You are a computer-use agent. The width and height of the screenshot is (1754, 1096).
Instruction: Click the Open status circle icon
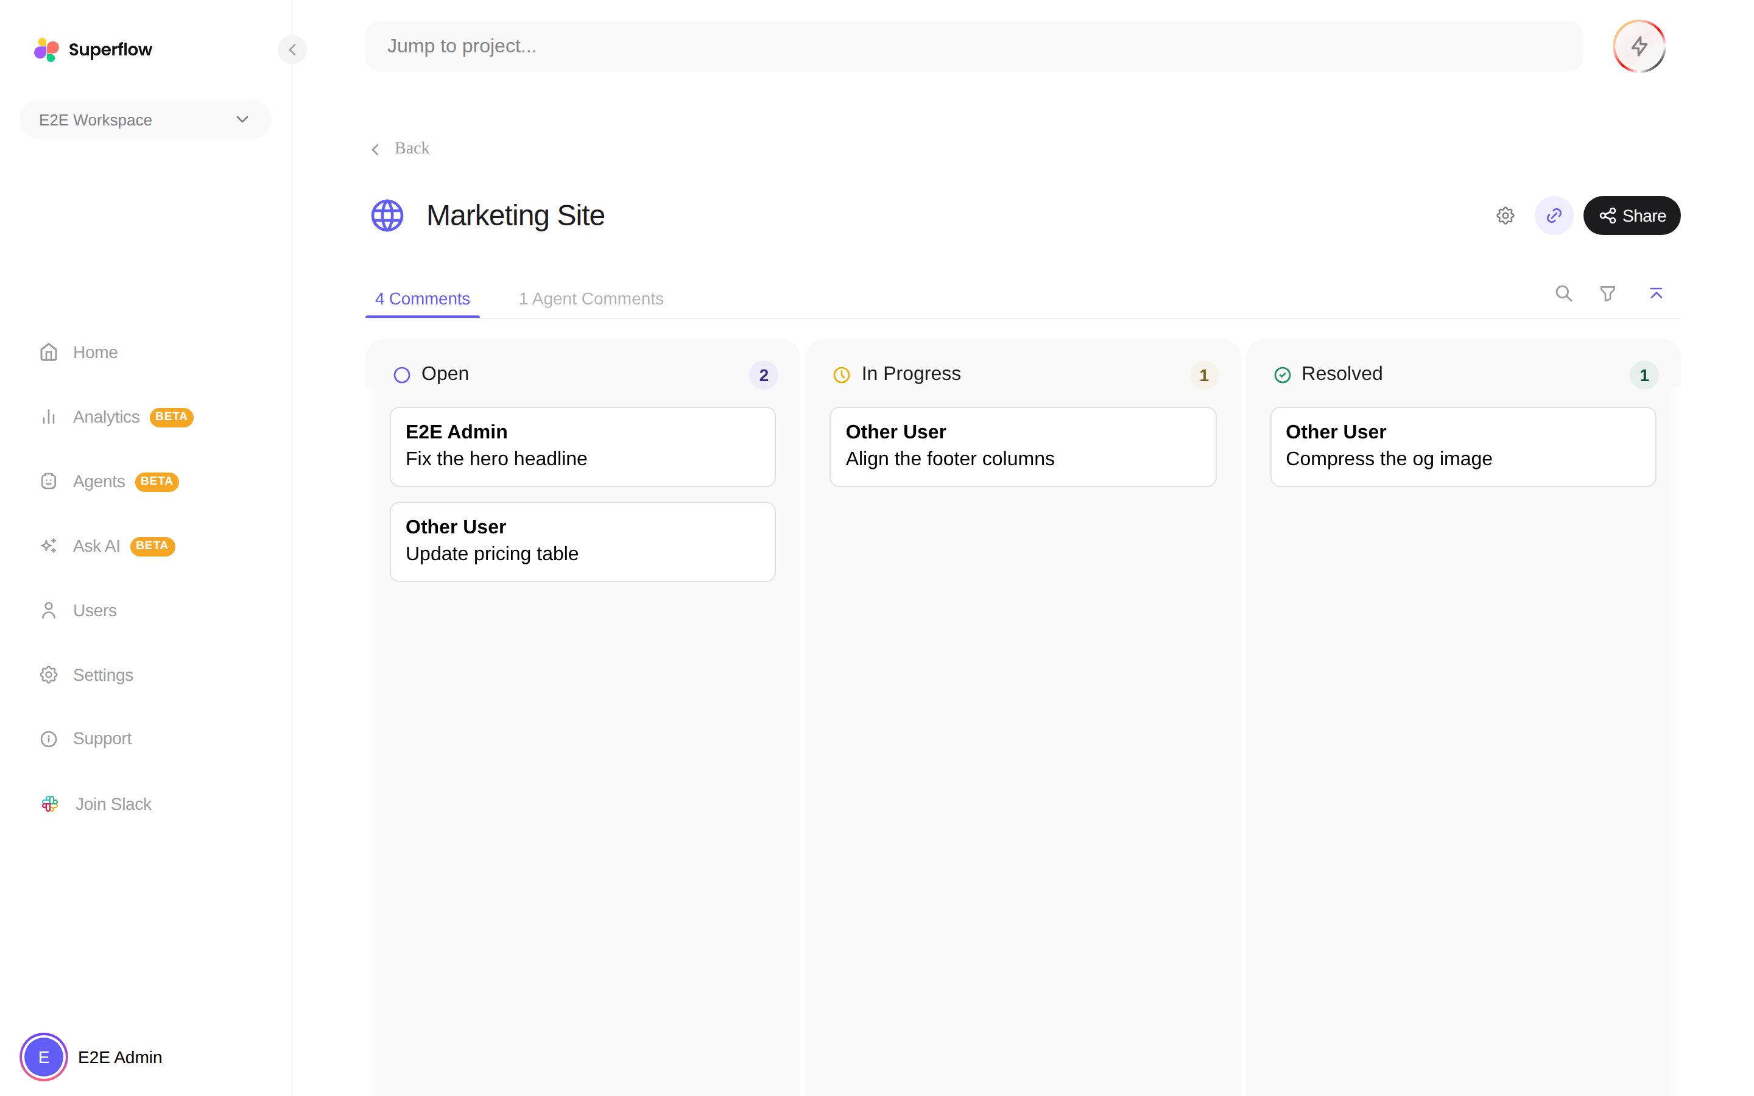click(401, 374)
